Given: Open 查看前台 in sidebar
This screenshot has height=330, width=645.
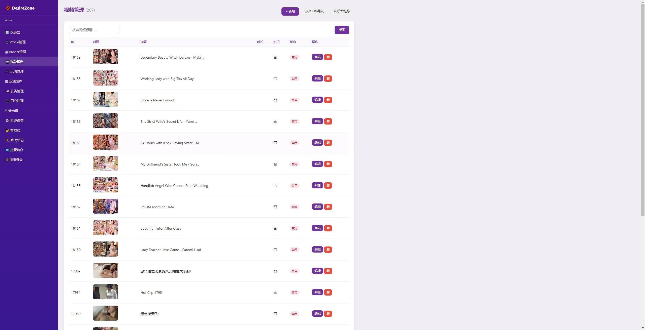Looking at the screenshot, I should 29,150.
